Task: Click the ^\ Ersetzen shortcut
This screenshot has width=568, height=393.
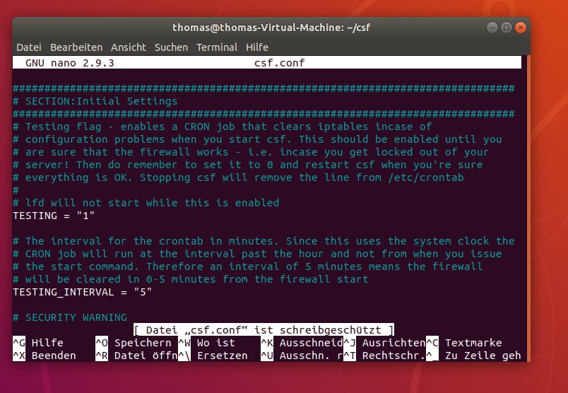Action: point(213,356)
